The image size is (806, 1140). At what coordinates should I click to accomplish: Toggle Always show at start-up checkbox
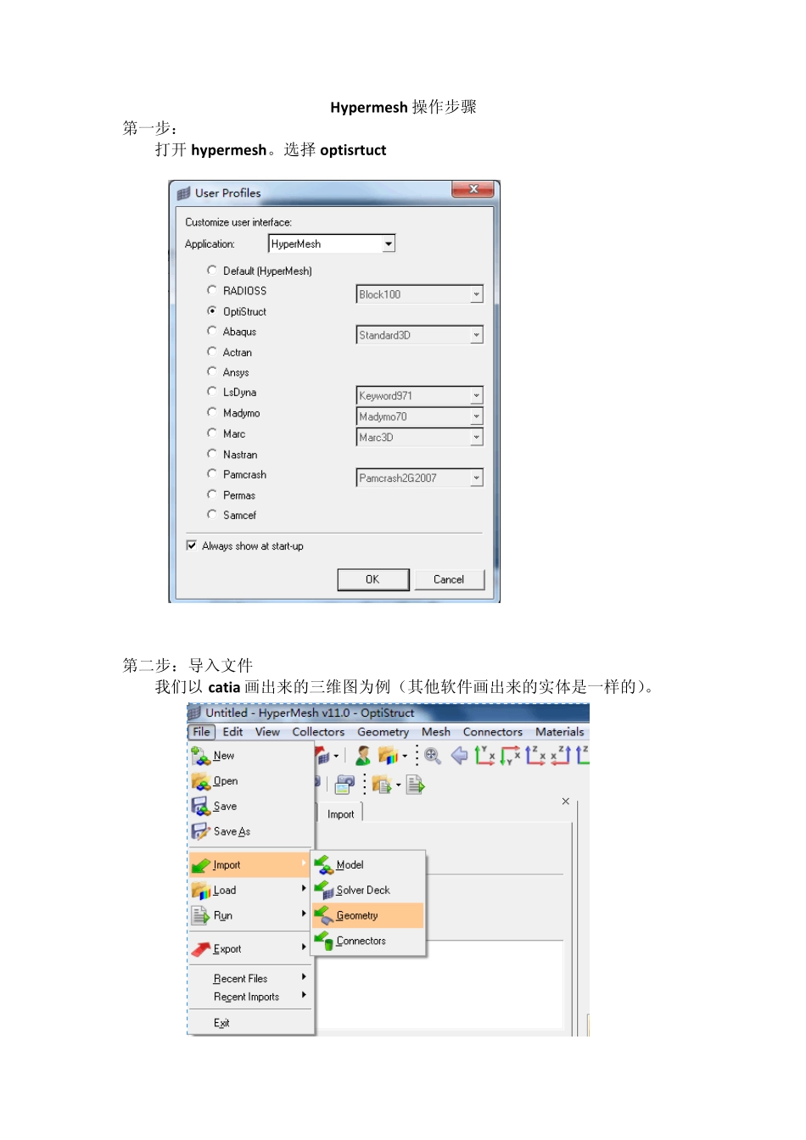point(192,545)
